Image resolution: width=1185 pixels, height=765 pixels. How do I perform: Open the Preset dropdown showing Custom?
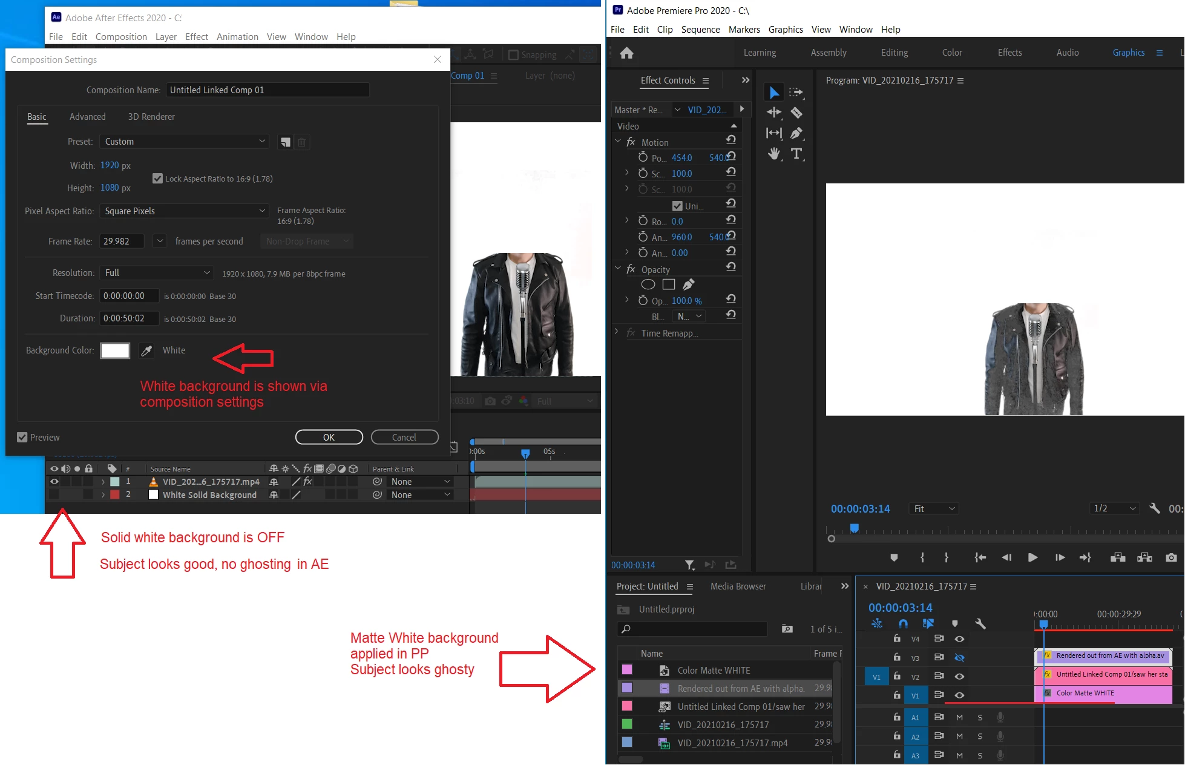185,142
